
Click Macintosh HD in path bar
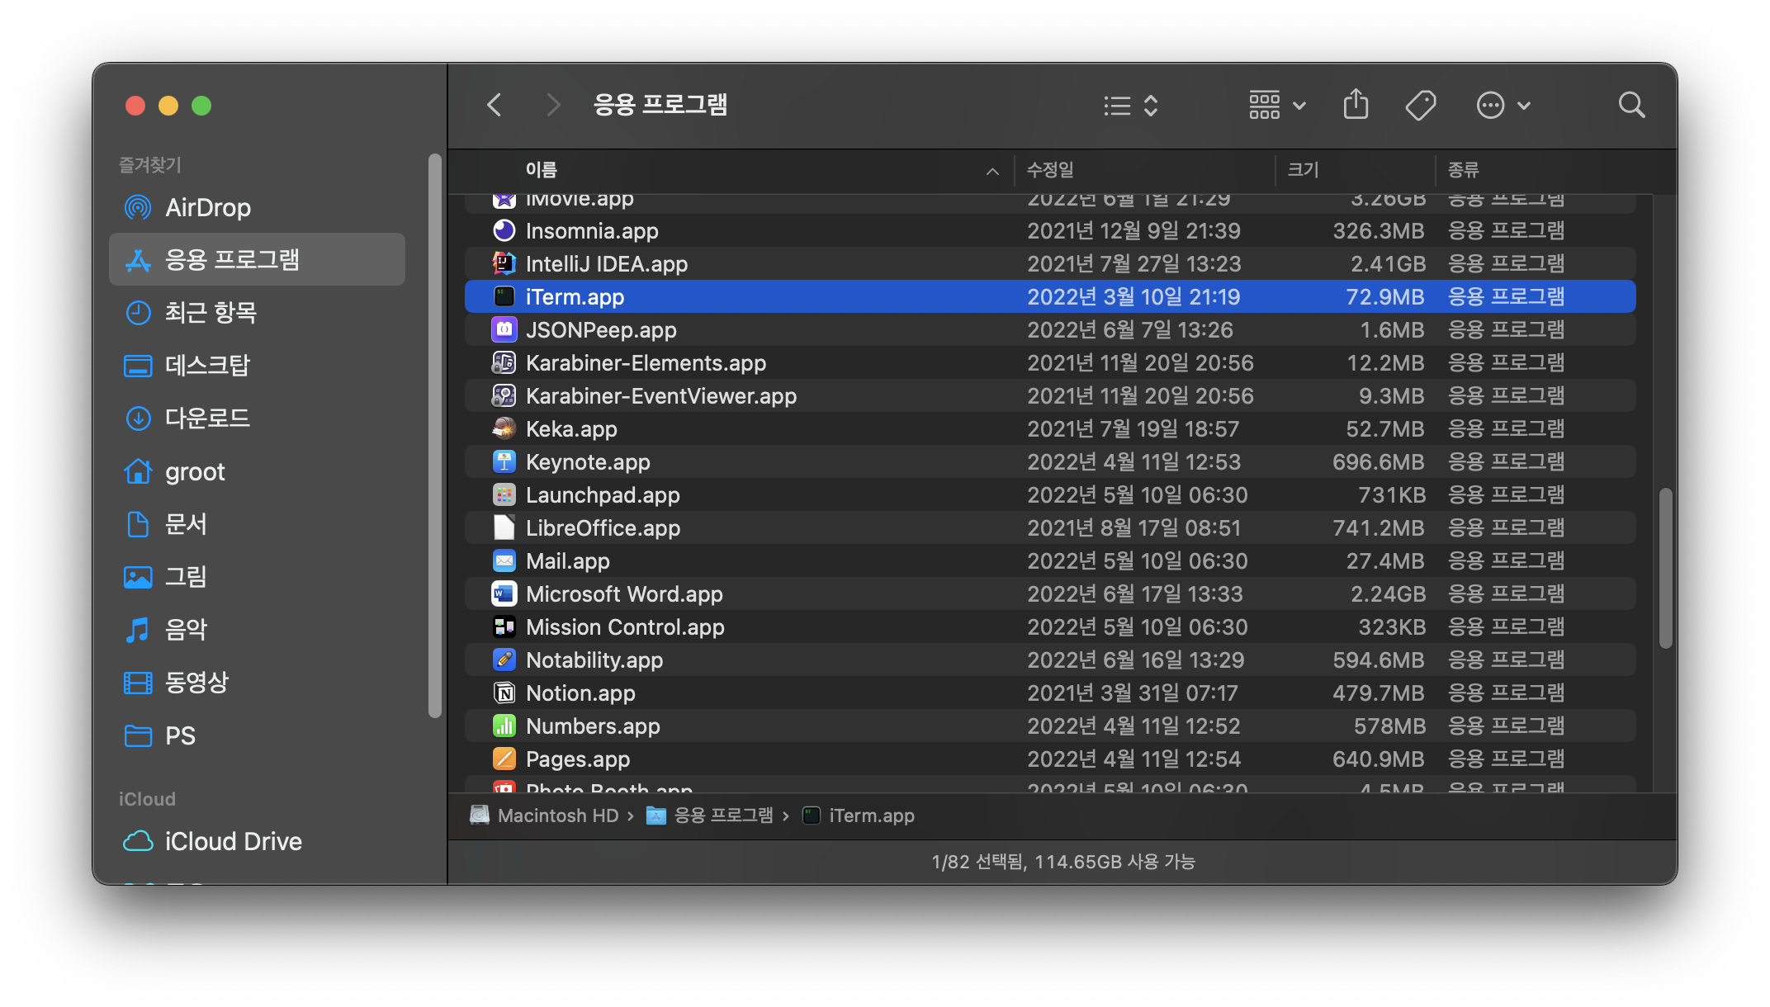click(x=557, y=816)
